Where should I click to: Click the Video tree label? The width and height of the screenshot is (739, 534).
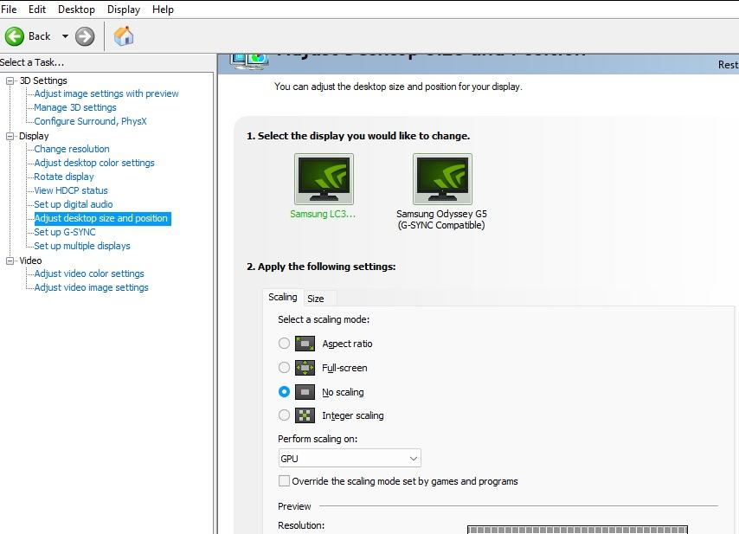point(30,261)
